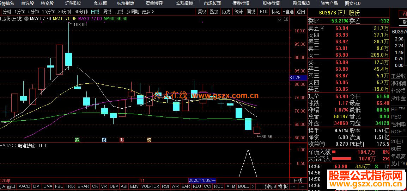Open the 沪深B股 menu
Screen dimensions: 407x191
[73, 4]
